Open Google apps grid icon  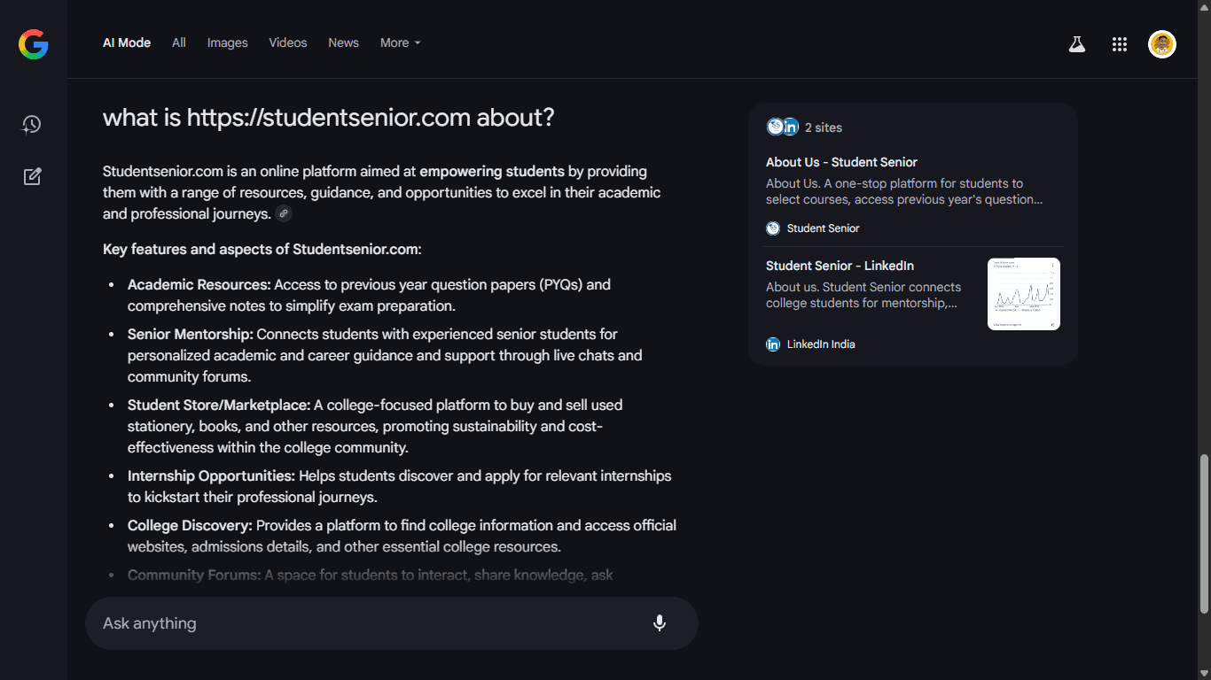[x=1120, y=44]
